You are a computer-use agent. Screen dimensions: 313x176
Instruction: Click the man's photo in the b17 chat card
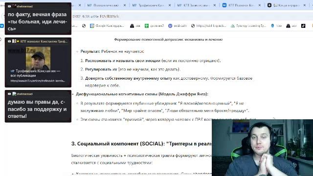pyautogui.click(x=38, y=58)
